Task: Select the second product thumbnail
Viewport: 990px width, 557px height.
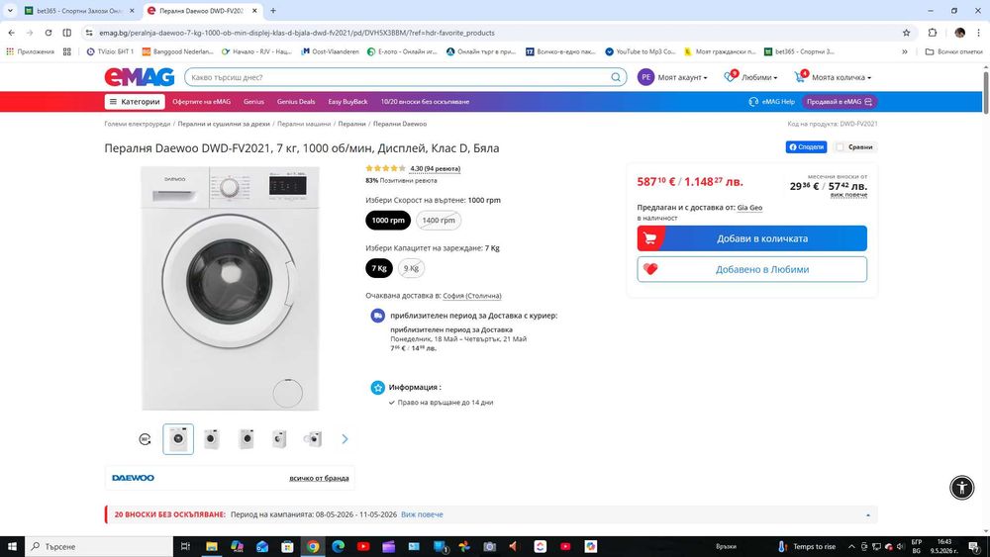Action: [212, 439]
